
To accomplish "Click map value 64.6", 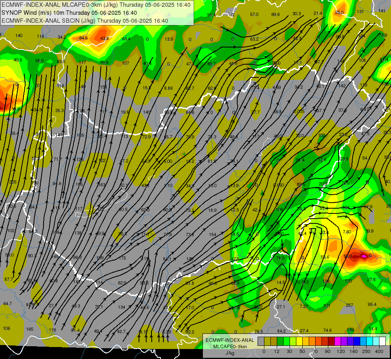I will click(x=83, y=38).
